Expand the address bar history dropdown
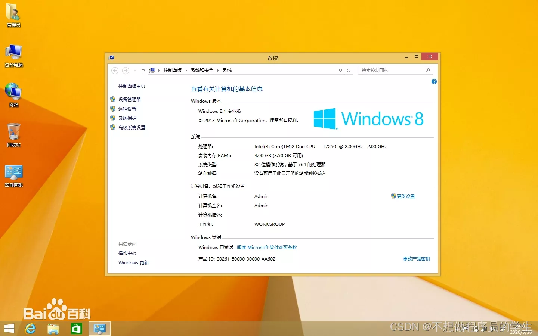The height and width of the screenshot is (336, 538). pyautogui.click(x=340, y=70)
